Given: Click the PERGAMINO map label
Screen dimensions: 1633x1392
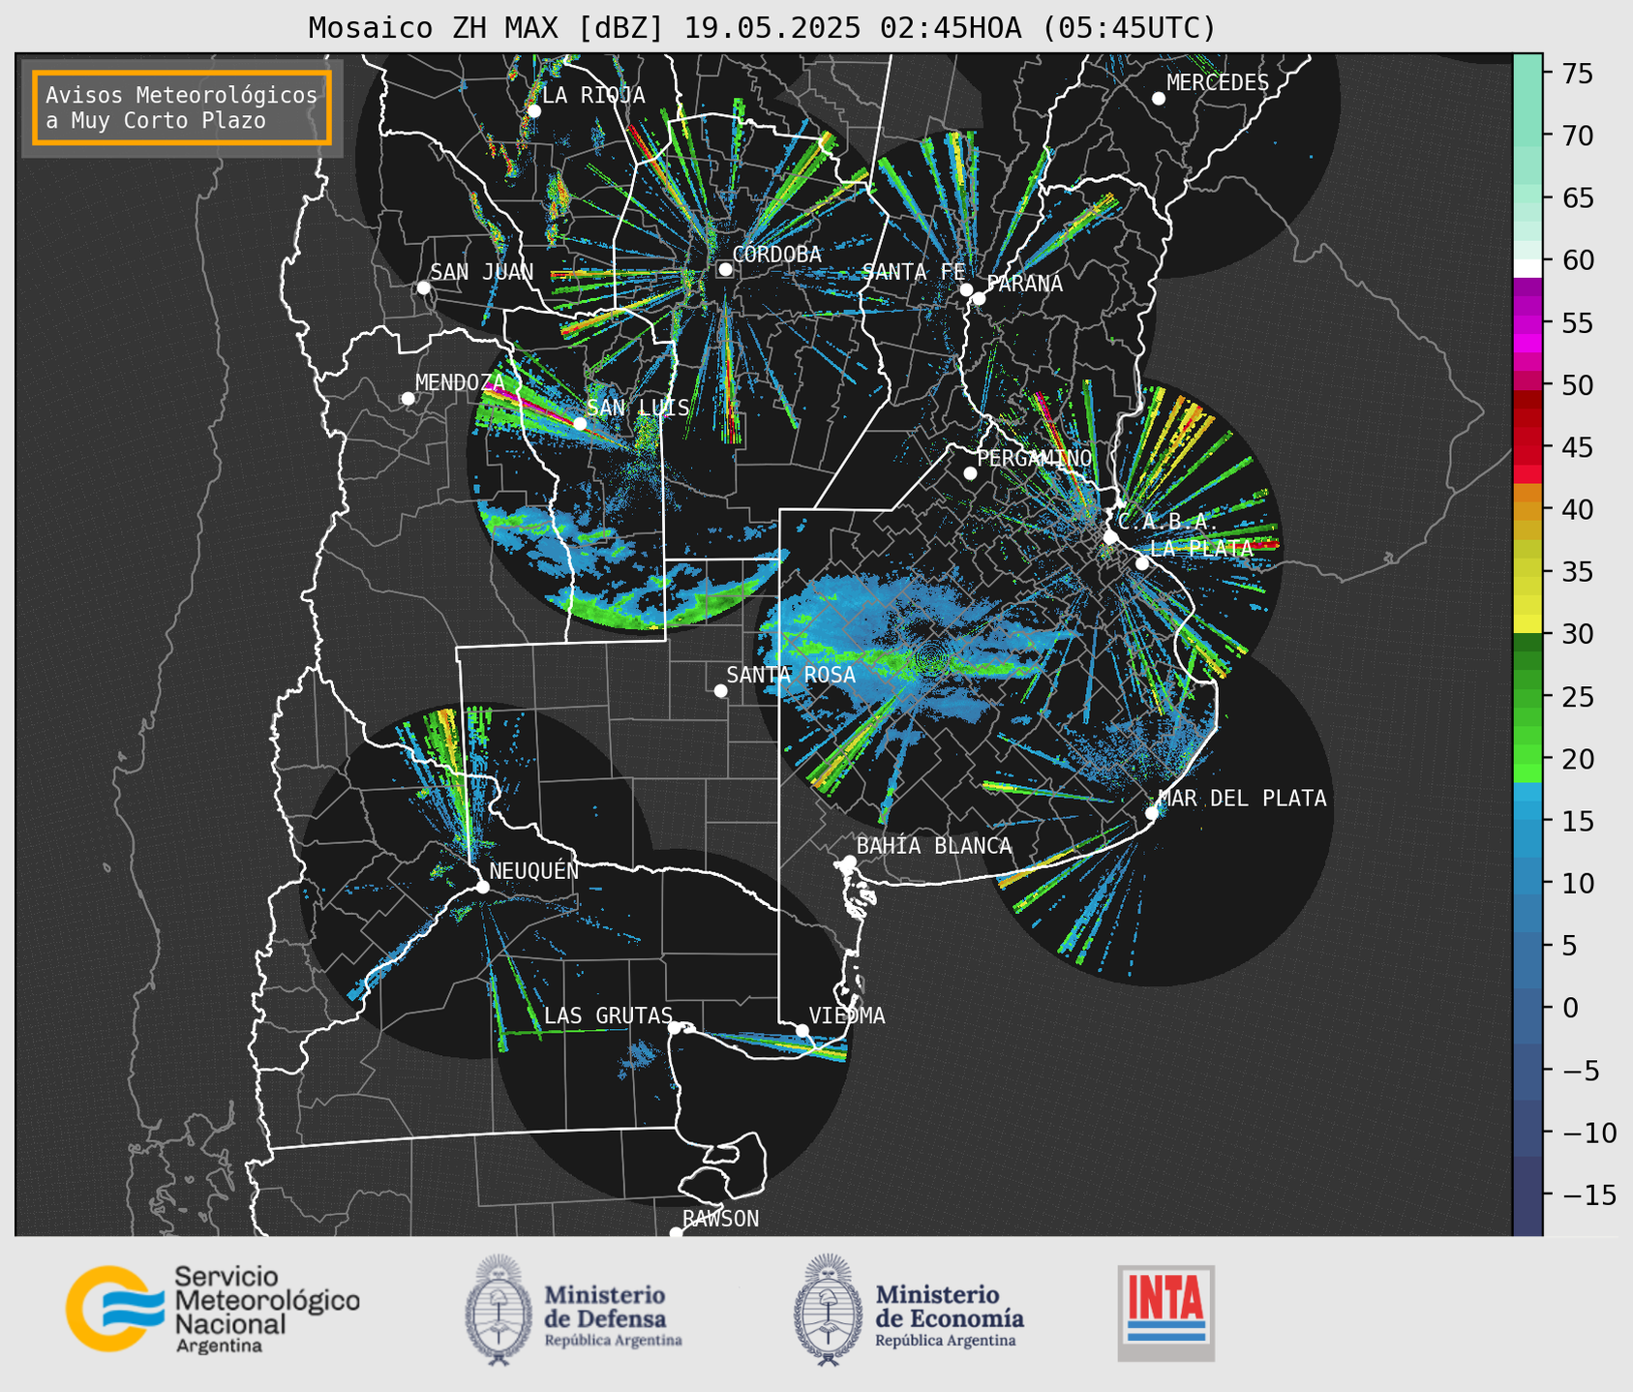Looking at the screenshot, I should [1035, 458].
